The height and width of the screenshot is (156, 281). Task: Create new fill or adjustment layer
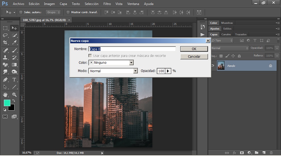[x=249, y=153]
